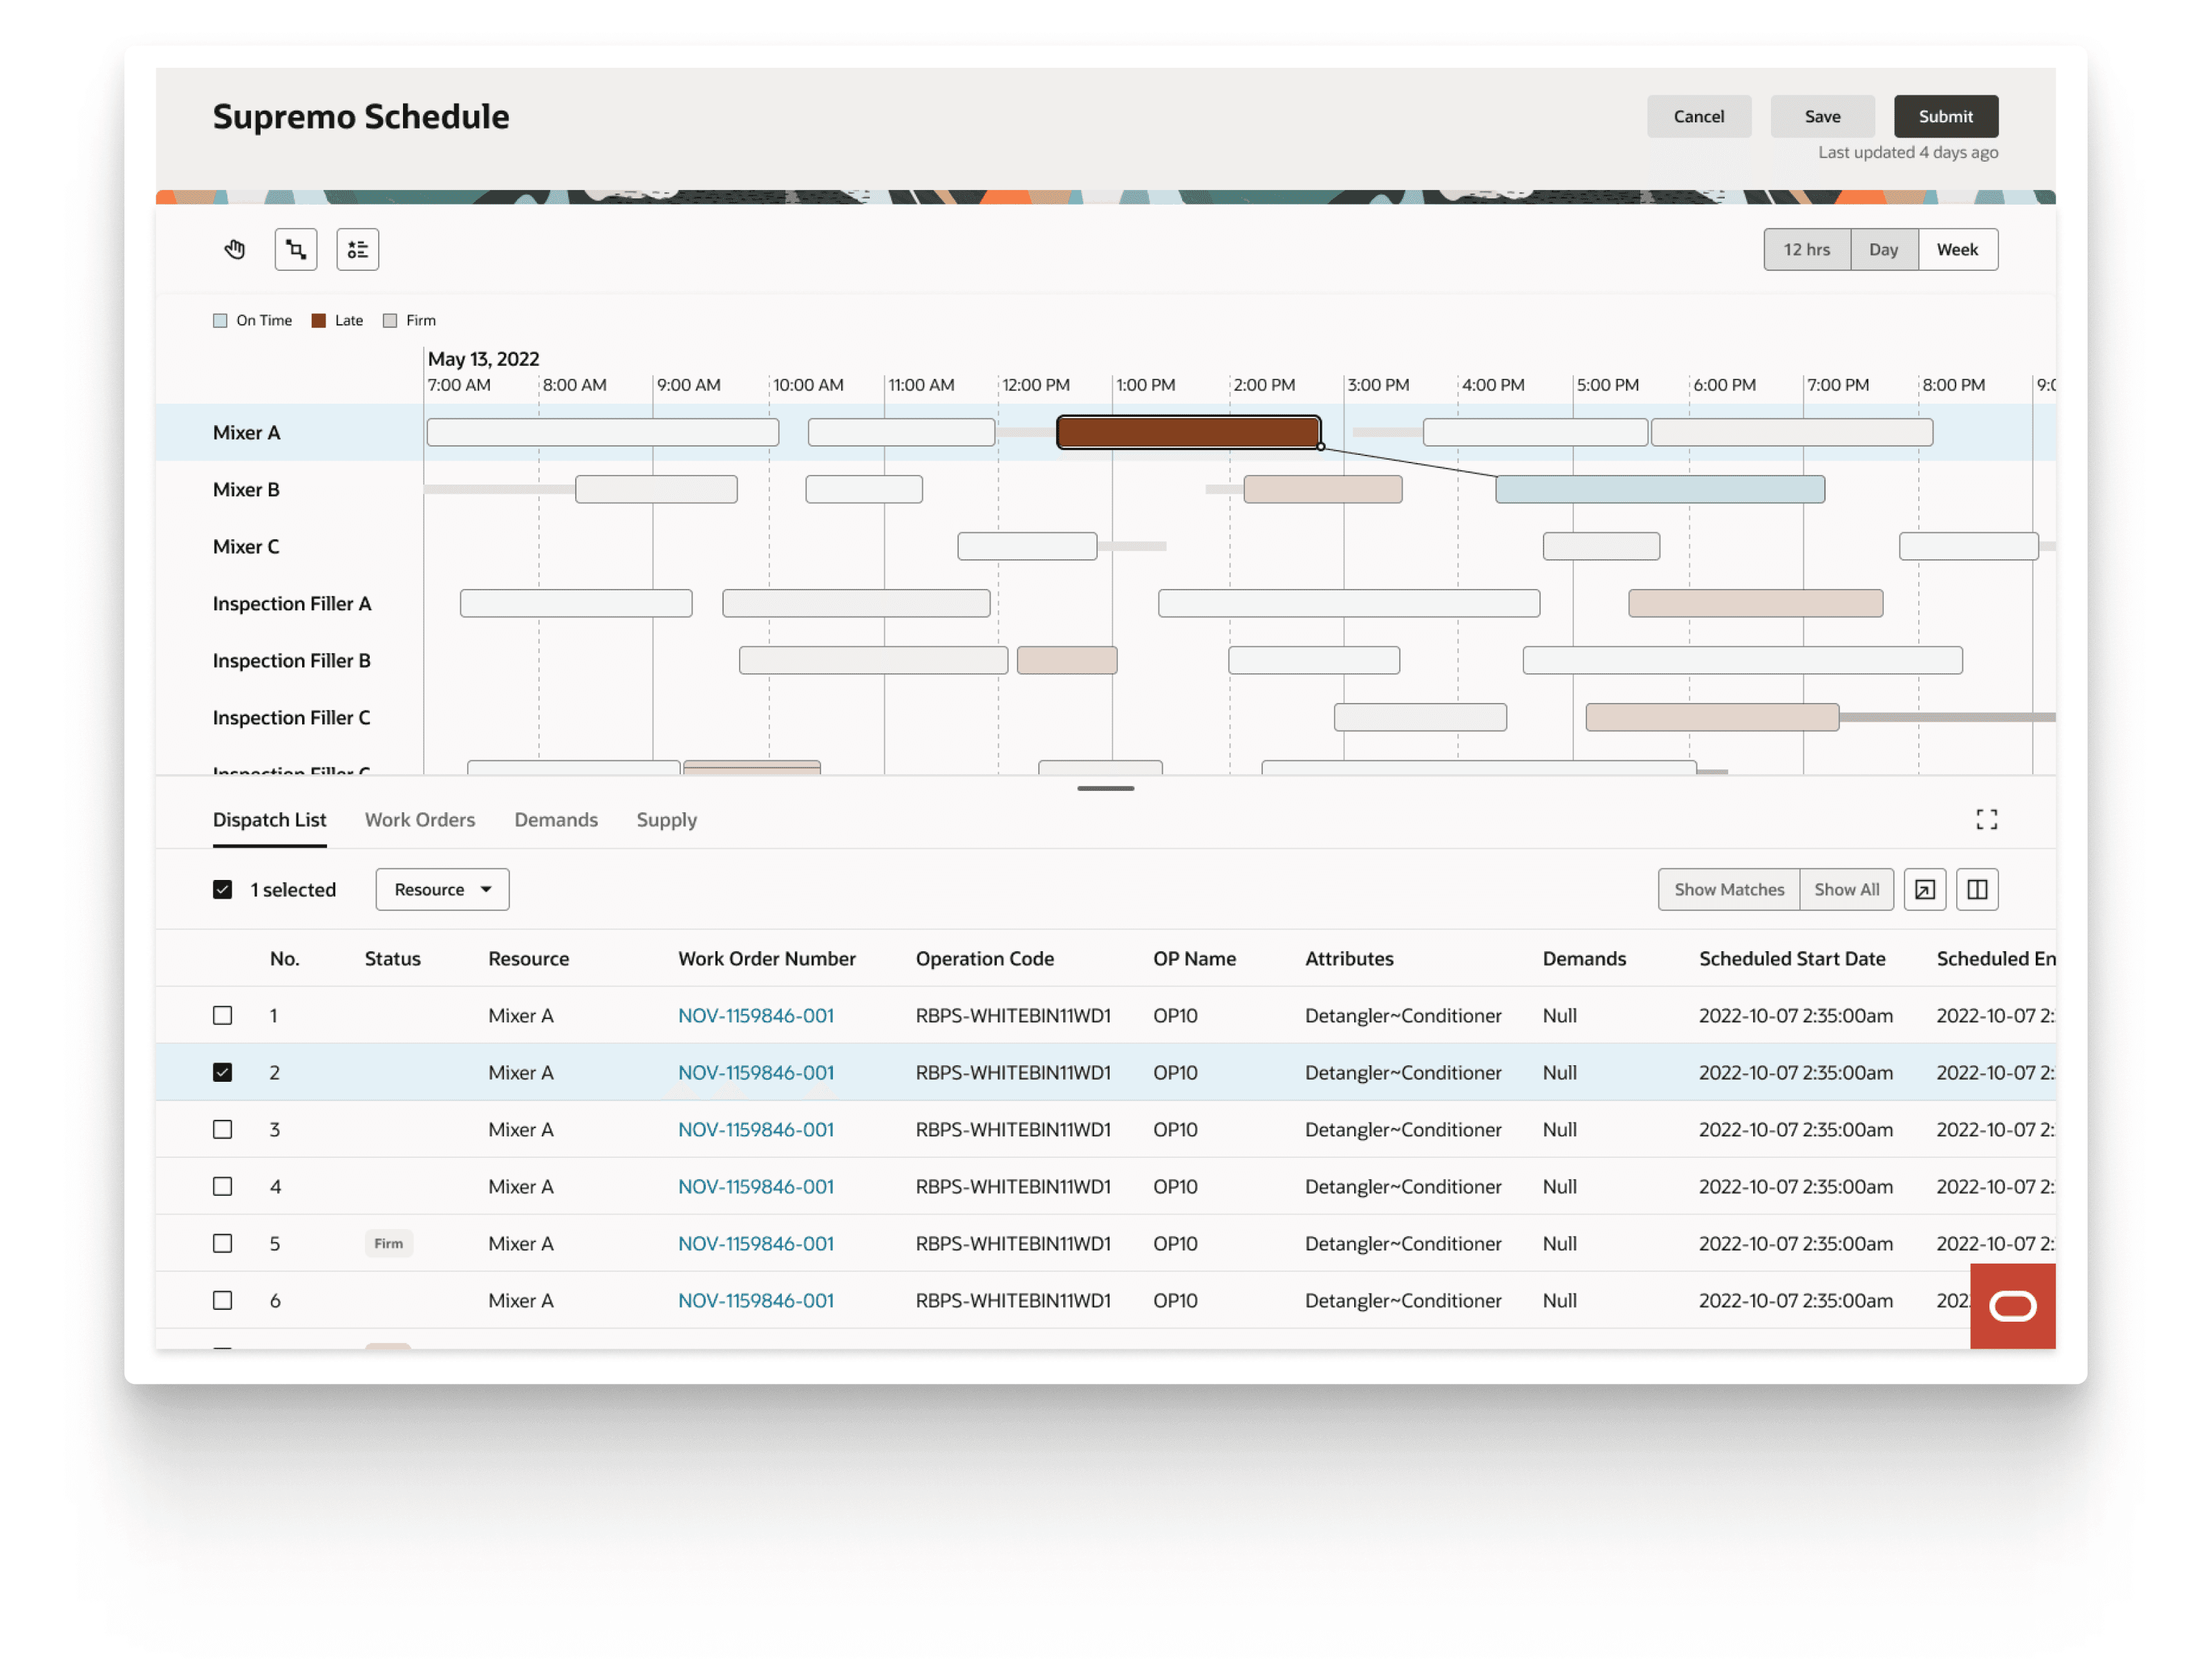The image size is (2212, 1659).
Task: Switch to the Dispatch List tab
Action: (269, 820)
